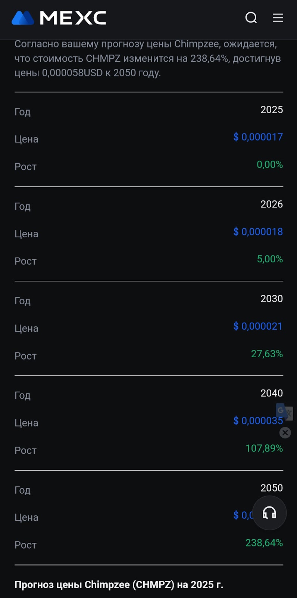Image resolution: width=297 pixels, height=598 pixels.
Task: Select the 5,00% growth value
Action: coord(269,259)
